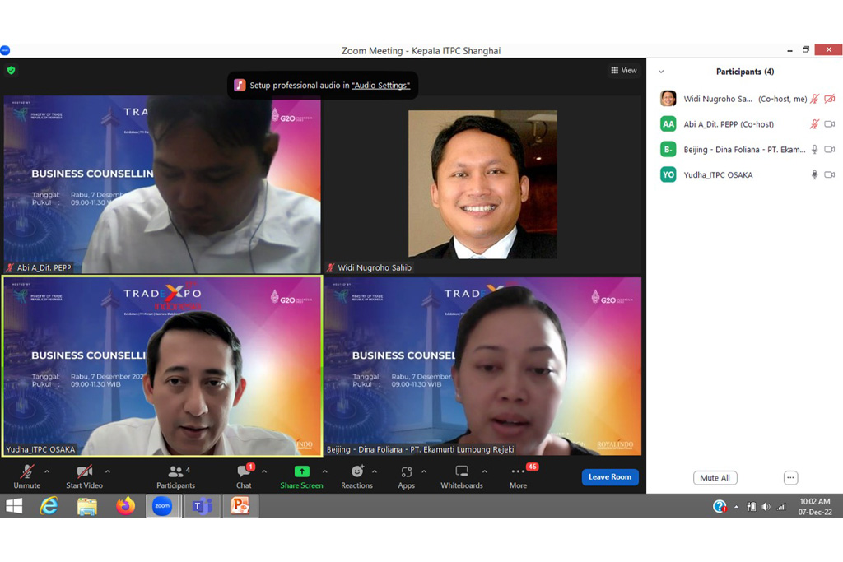The width and height of the screenshot is (843, 562).
Task: Click the green Share Screen icon
Action: point(301,476)
